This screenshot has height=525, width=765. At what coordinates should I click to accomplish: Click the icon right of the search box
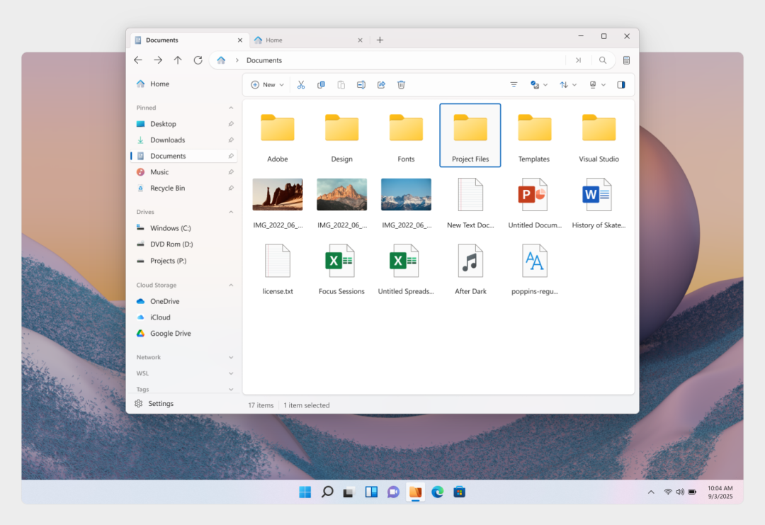[x=626, y=60]
